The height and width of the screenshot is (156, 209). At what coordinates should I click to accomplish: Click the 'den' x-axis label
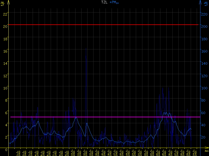point(206,151)
